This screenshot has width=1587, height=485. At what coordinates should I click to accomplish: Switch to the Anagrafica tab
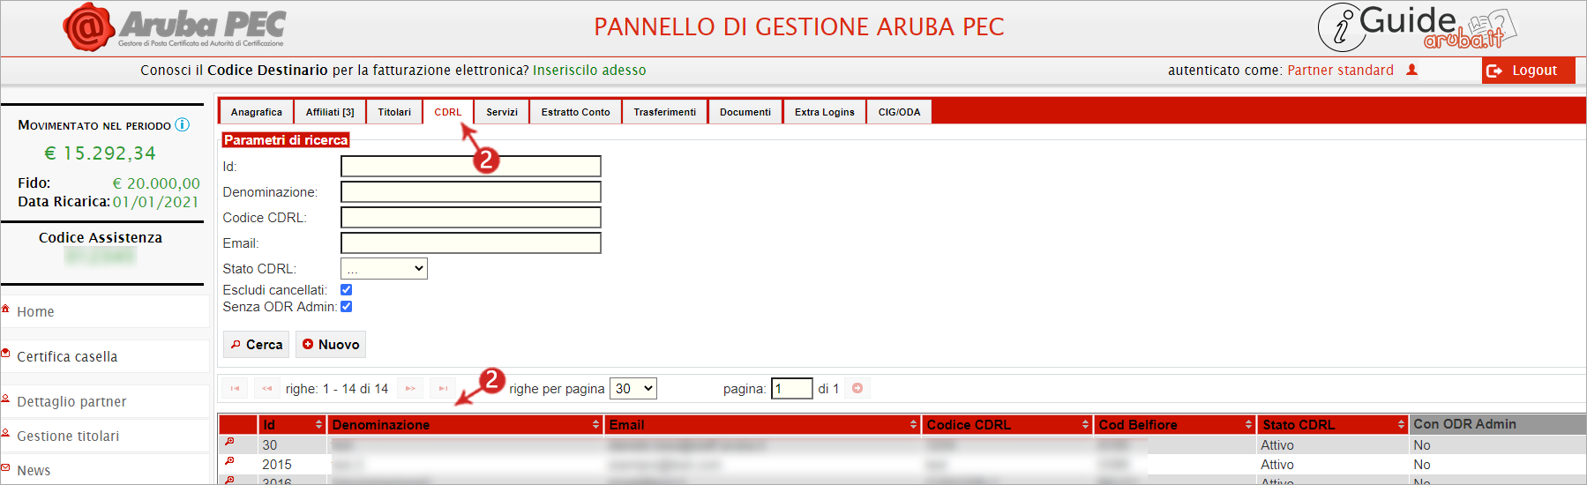coord(257,112)
